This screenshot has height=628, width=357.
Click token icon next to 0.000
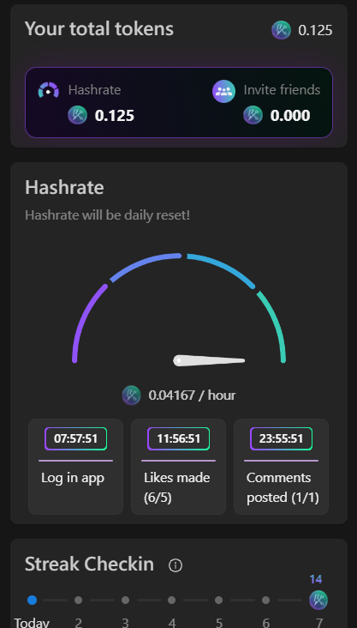[253, 115]
